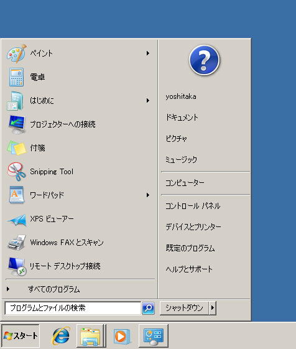
Task: Launch the 電卓 calculator icon
Action: (x=16, y=77)
